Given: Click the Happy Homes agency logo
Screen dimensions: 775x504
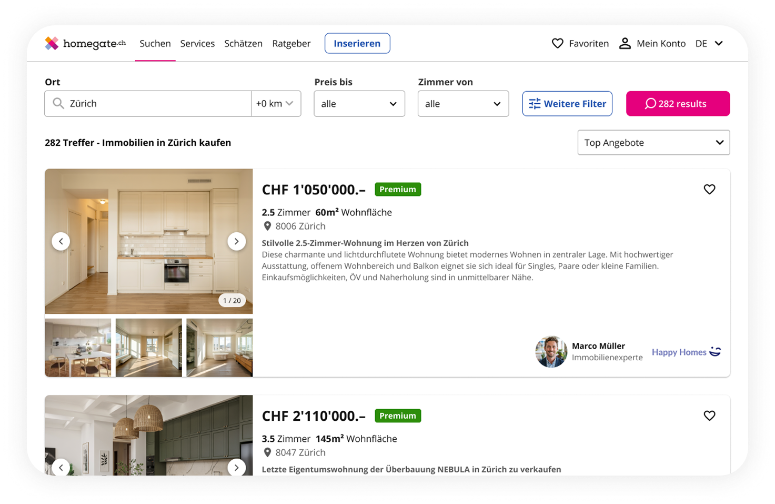Looking at the screenshot, I should [x=686, y=352].
